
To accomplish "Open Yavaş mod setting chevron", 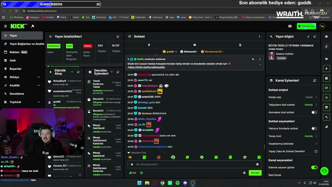I will (316, 136).
